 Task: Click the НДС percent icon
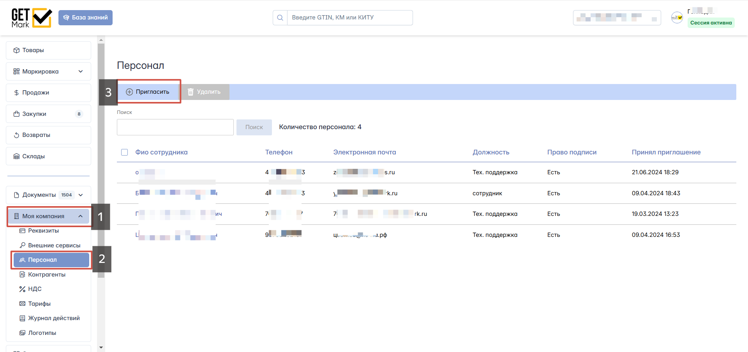click(x=22, y=289)
